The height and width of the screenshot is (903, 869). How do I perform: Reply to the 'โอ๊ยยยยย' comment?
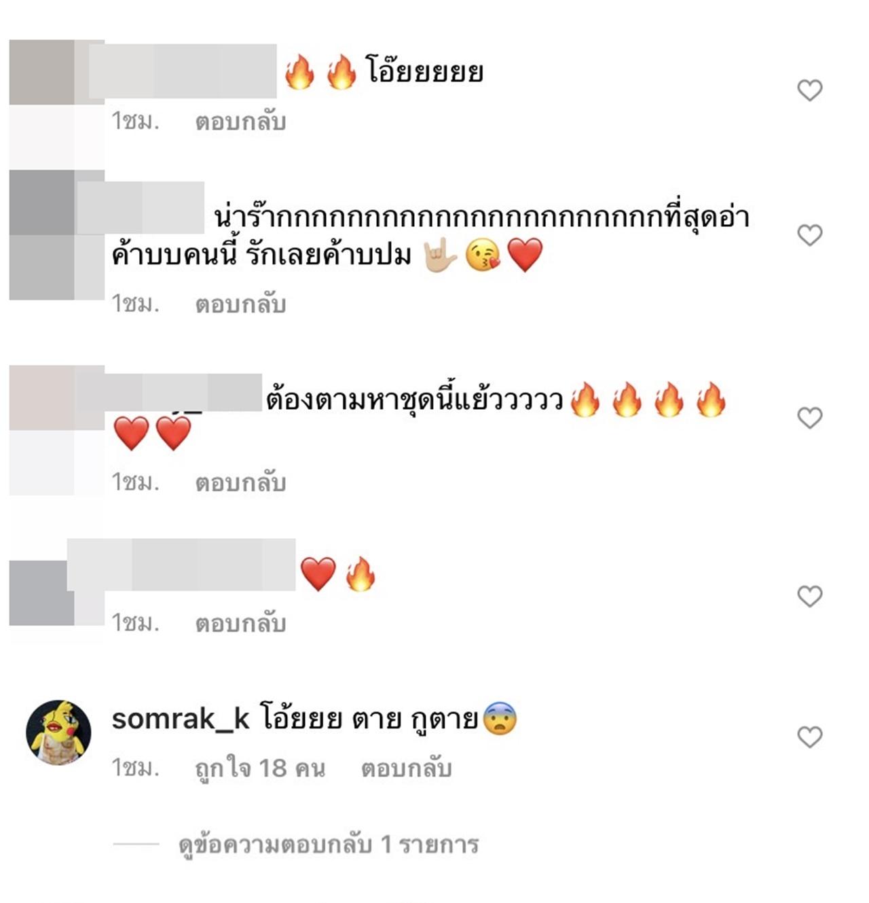tap(240, 122)
